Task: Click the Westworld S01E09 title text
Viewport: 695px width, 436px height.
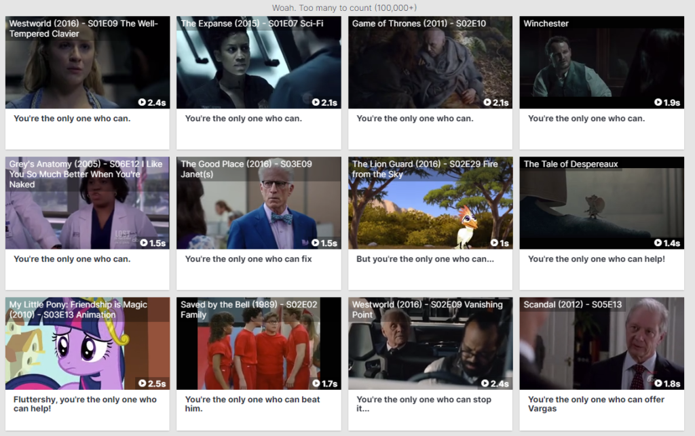Action: click(x=83, y=28)
